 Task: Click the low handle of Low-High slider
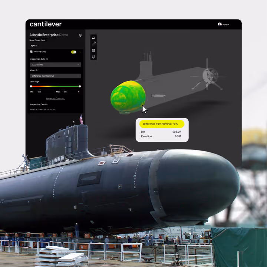tap(31, 86)
